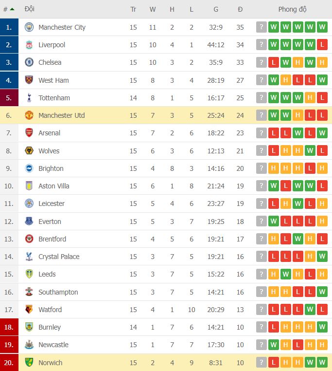Click the Wolves club crest

29,151
